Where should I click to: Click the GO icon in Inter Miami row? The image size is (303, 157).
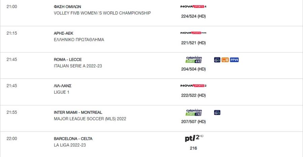tap(217, 112)
